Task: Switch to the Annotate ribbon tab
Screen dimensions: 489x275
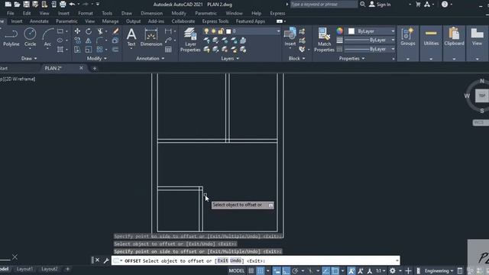Action: click(39, 21)
